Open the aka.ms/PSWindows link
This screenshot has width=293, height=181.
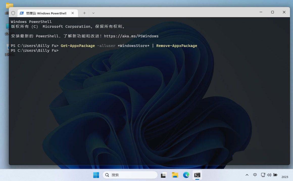(131, 36)
